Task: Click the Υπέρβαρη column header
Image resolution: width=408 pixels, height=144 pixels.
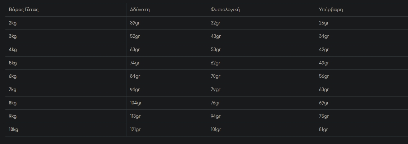Action: (331, 10)
